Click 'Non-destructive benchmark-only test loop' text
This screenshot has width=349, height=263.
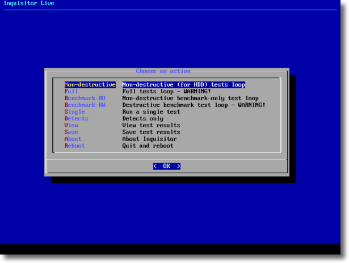[190, 98]
